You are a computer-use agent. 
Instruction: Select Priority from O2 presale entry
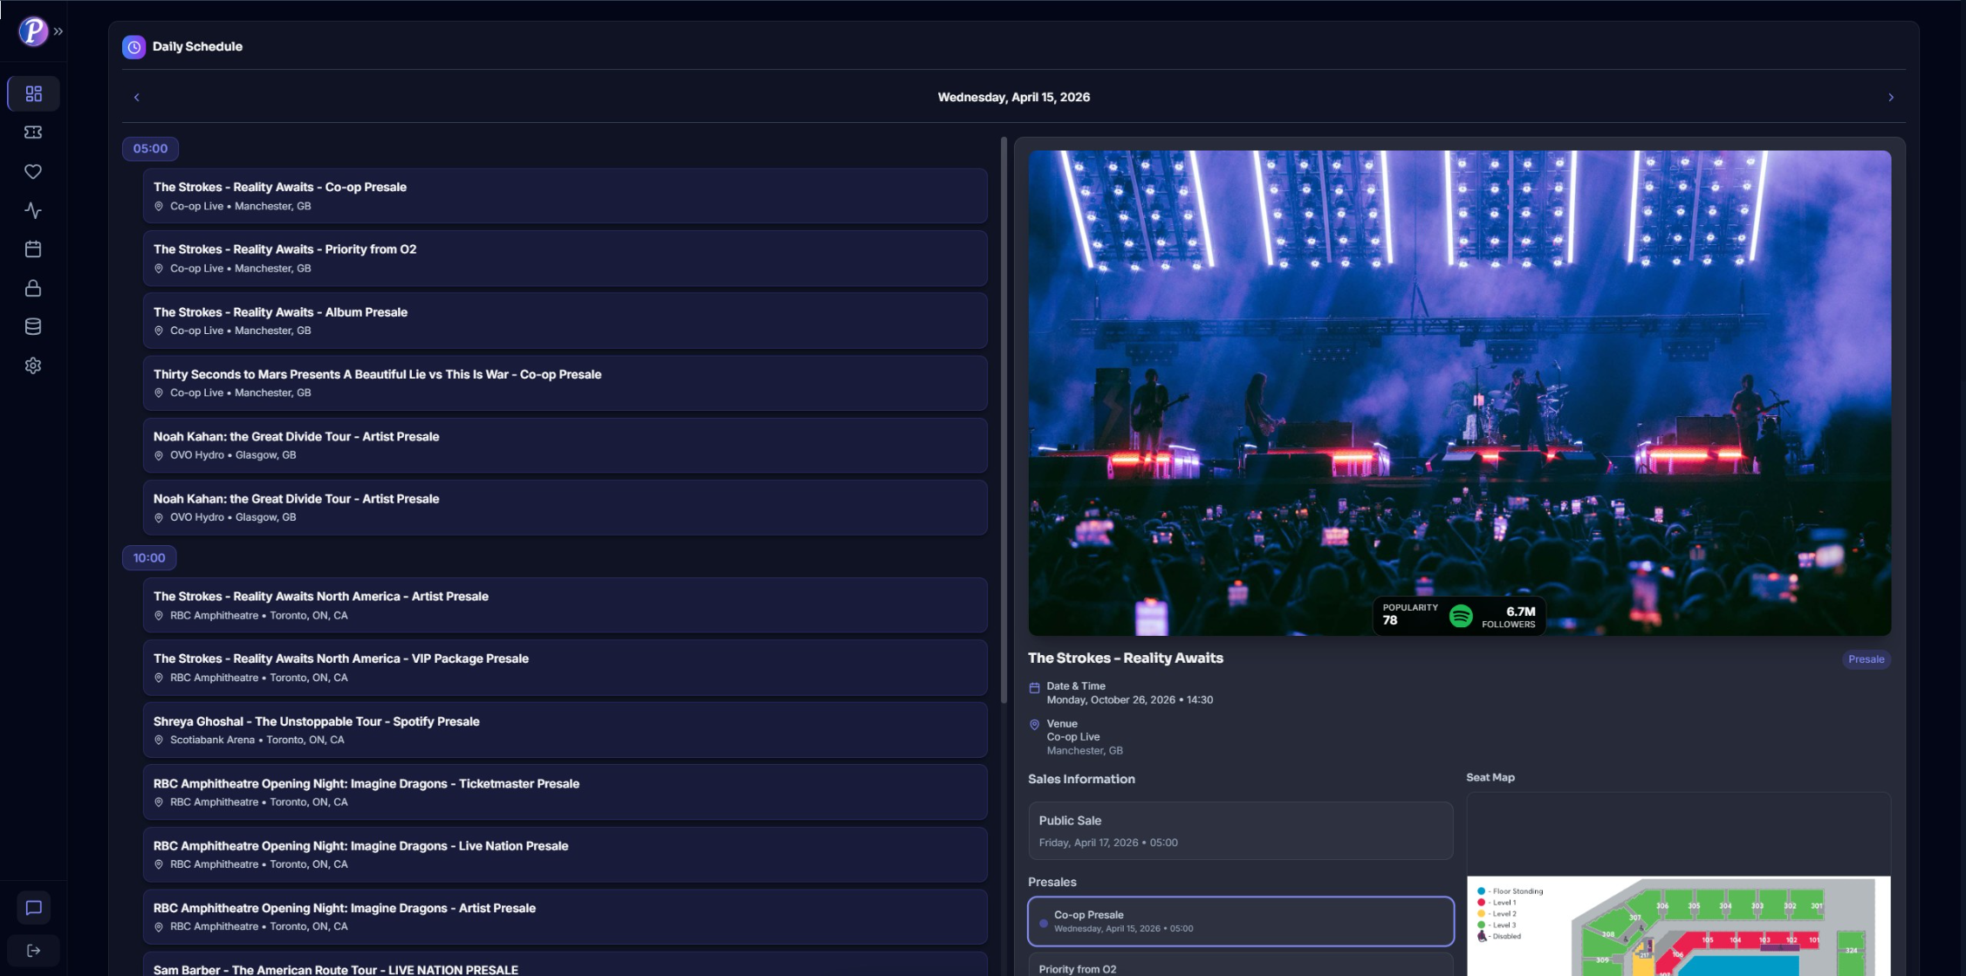point(1241,966)
